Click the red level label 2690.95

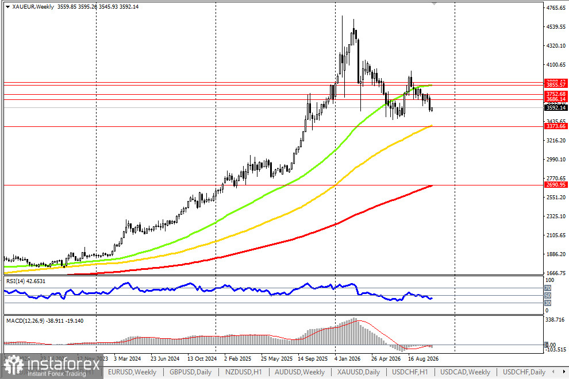pyautogui.click(x=556, y=185)
